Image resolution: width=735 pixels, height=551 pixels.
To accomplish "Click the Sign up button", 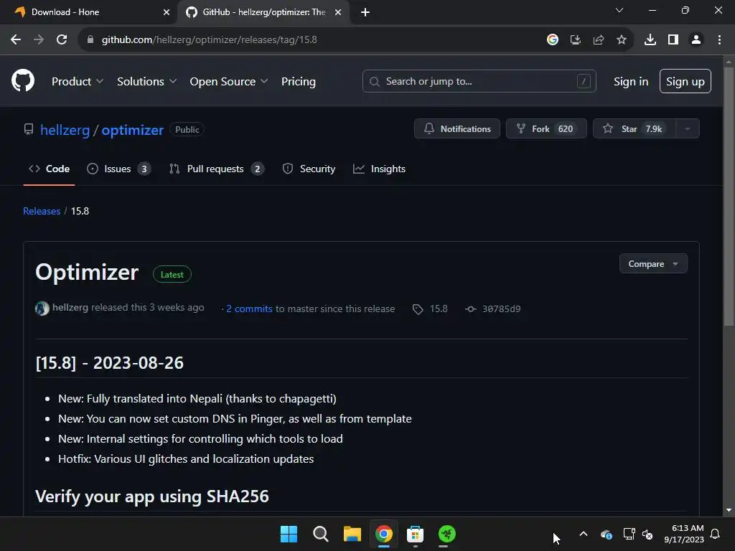I will click(685, 82).
